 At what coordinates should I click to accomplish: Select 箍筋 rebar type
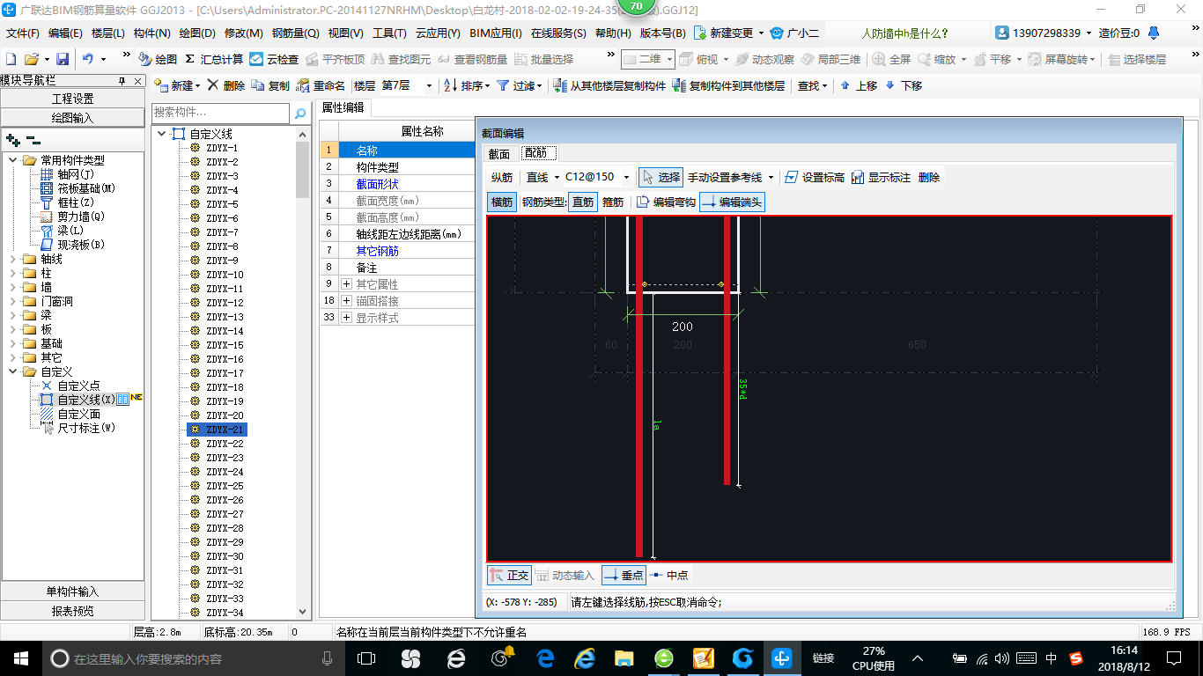613,202
